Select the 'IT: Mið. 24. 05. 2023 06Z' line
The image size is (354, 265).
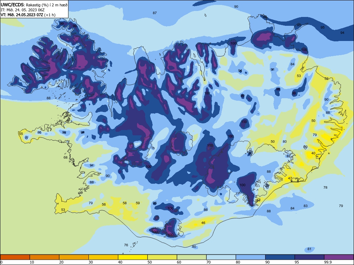23,10
